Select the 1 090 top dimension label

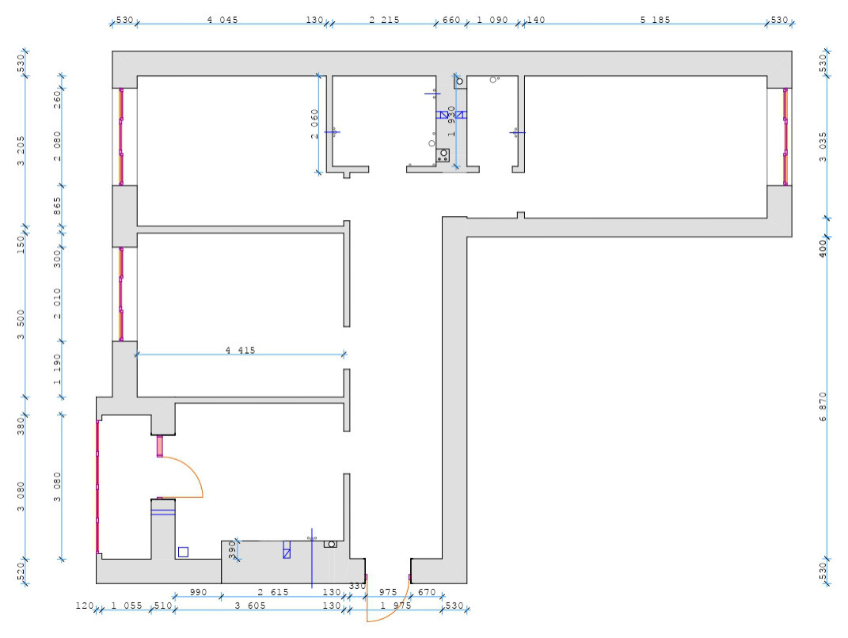point(492,20)
